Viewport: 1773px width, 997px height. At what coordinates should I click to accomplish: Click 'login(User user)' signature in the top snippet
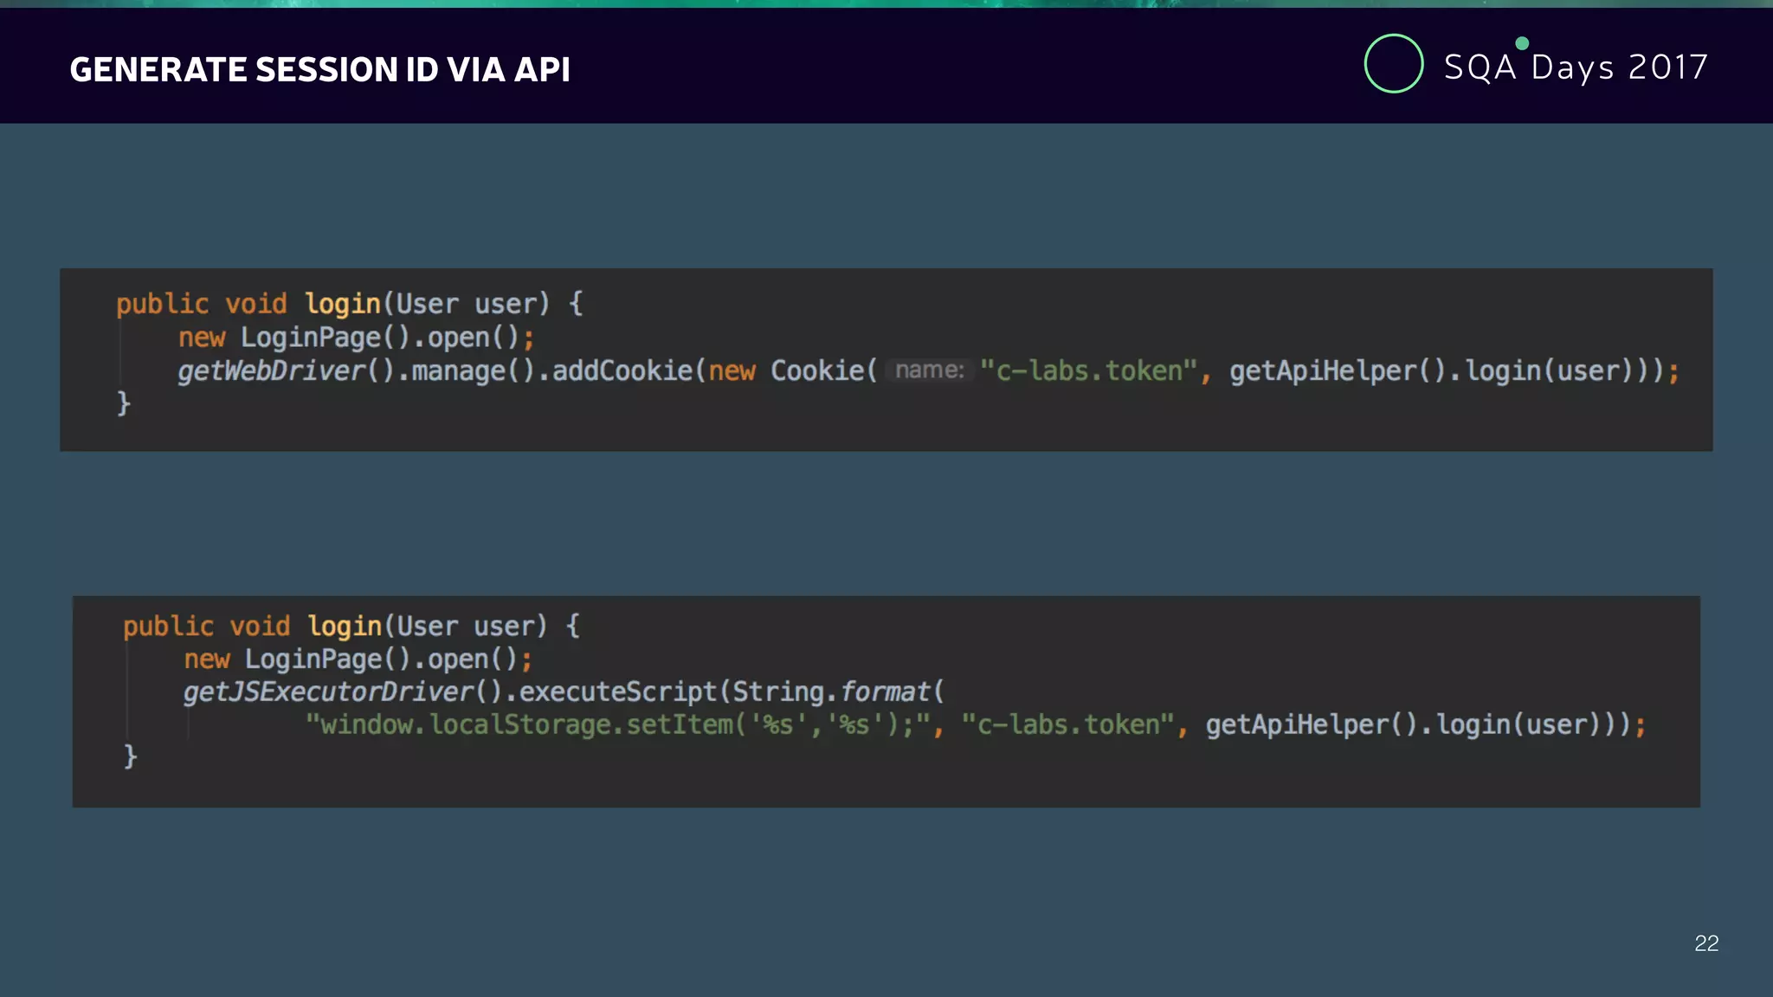pyautogui.click(x=427, y=304)
